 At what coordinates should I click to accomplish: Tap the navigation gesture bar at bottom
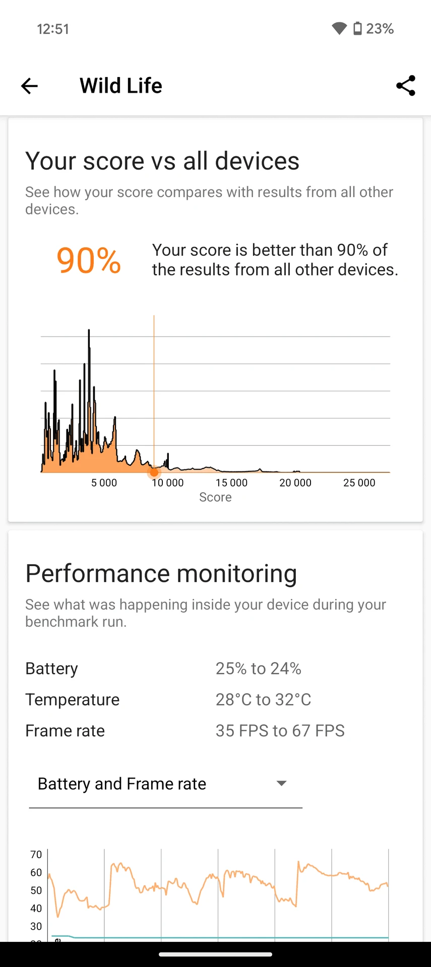coord(215,954)
